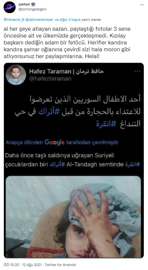Click the timestamp ÖÖ 10:20 · 12 Ağu 2021
This screenshot has height=270, width=148.
pos(23,265)
